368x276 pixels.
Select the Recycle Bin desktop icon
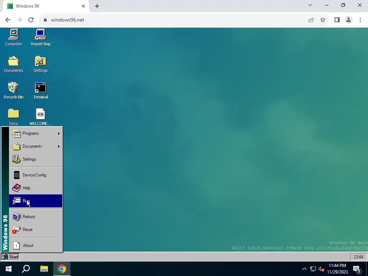(14, 91)
